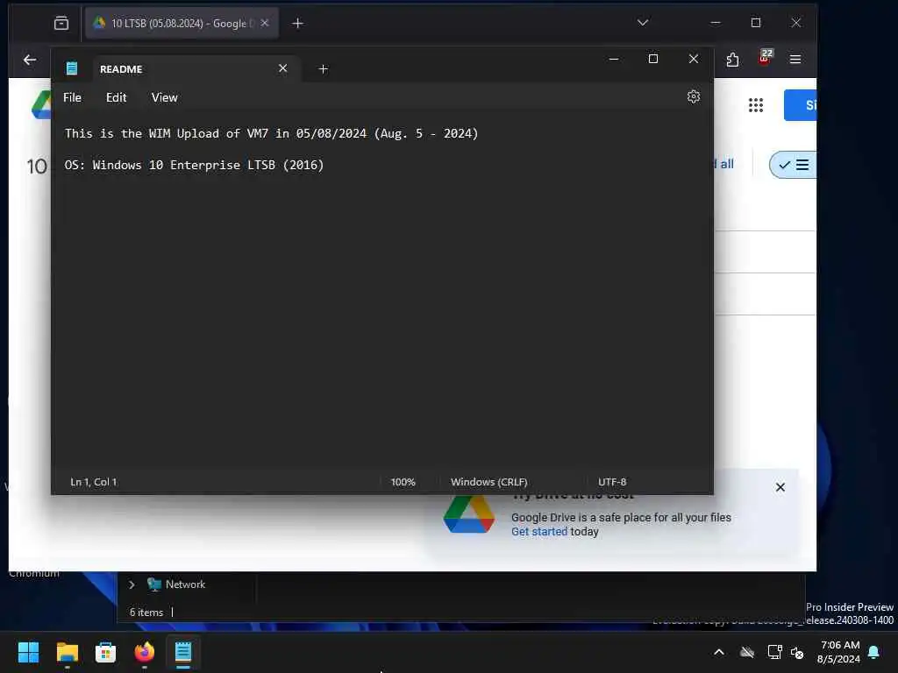Open the Windows Start menu

28,652
